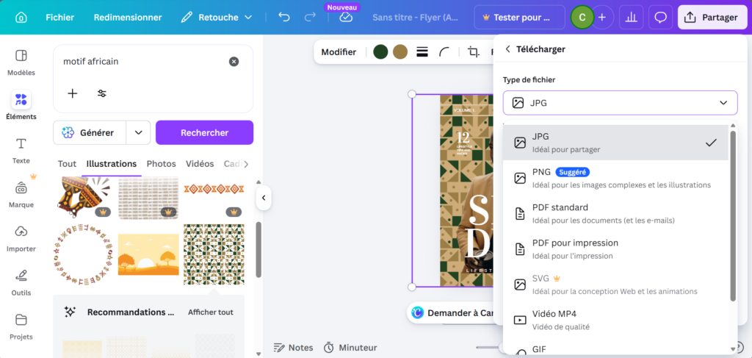Viewport: 752px width, 358px height.
Task: Go back from Télécharger panel
Action: (508, 49)
